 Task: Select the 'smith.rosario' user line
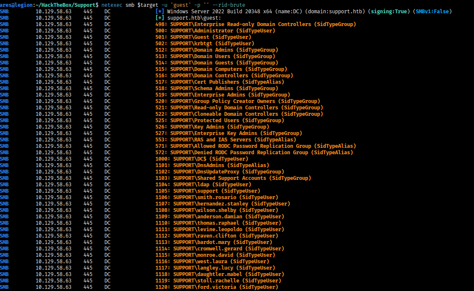click(217, 197)
